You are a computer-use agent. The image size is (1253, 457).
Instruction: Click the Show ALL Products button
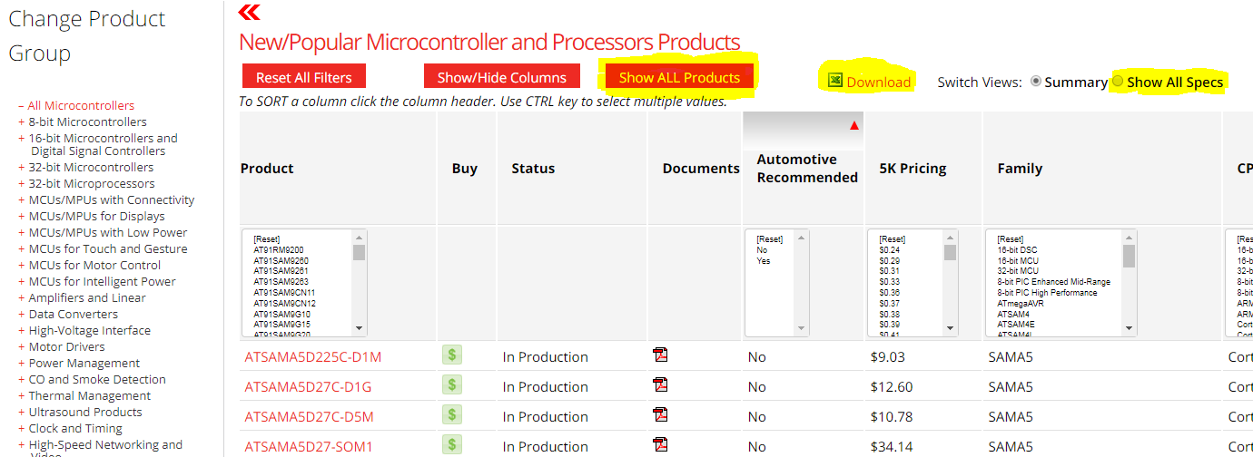tap(679, 78)
